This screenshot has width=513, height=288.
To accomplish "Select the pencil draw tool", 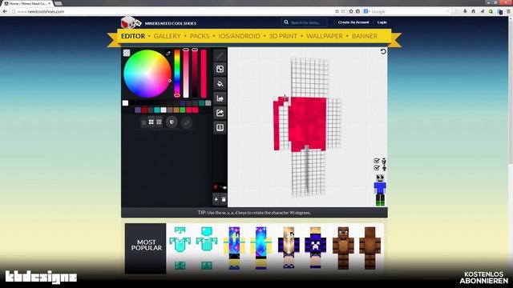I will point(220,55).
